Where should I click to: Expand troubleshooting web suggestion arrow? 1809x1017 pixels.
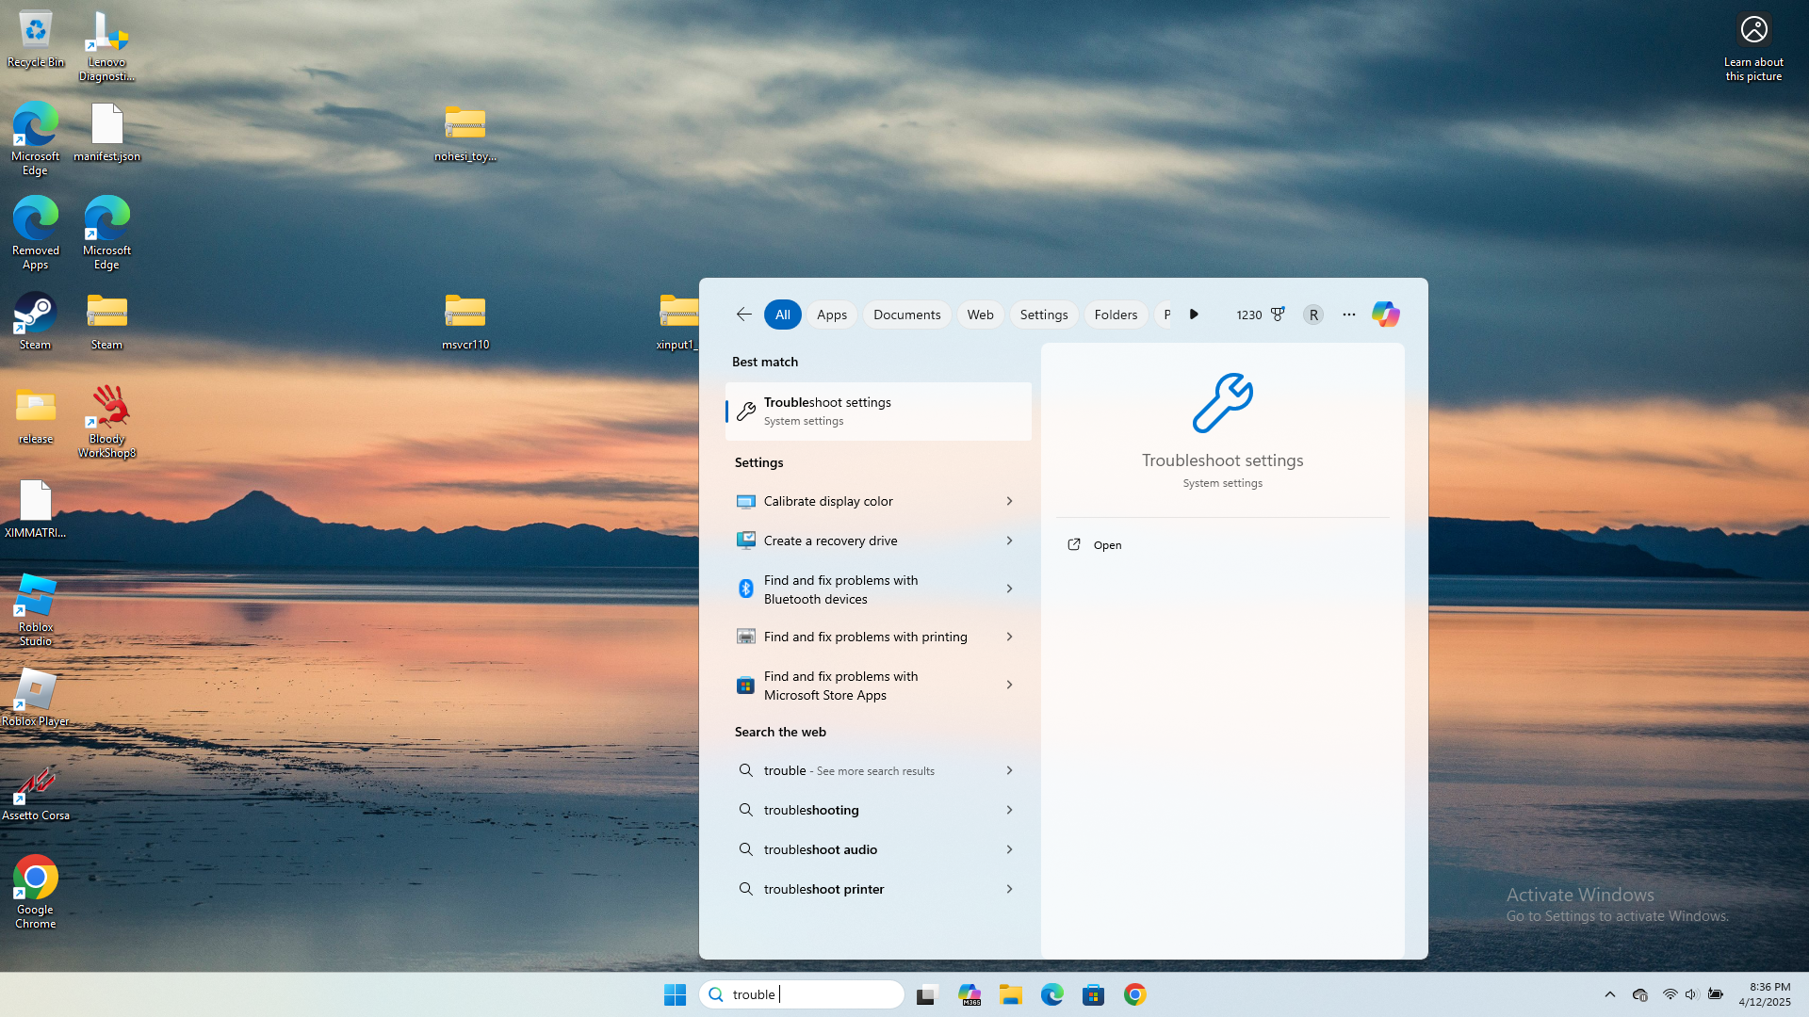(x=1009, y=810)
